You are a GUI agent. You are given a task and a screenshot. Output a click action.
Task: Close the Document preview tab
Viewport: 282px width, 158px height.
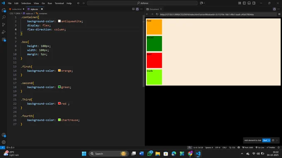click(x=161, y=9)
